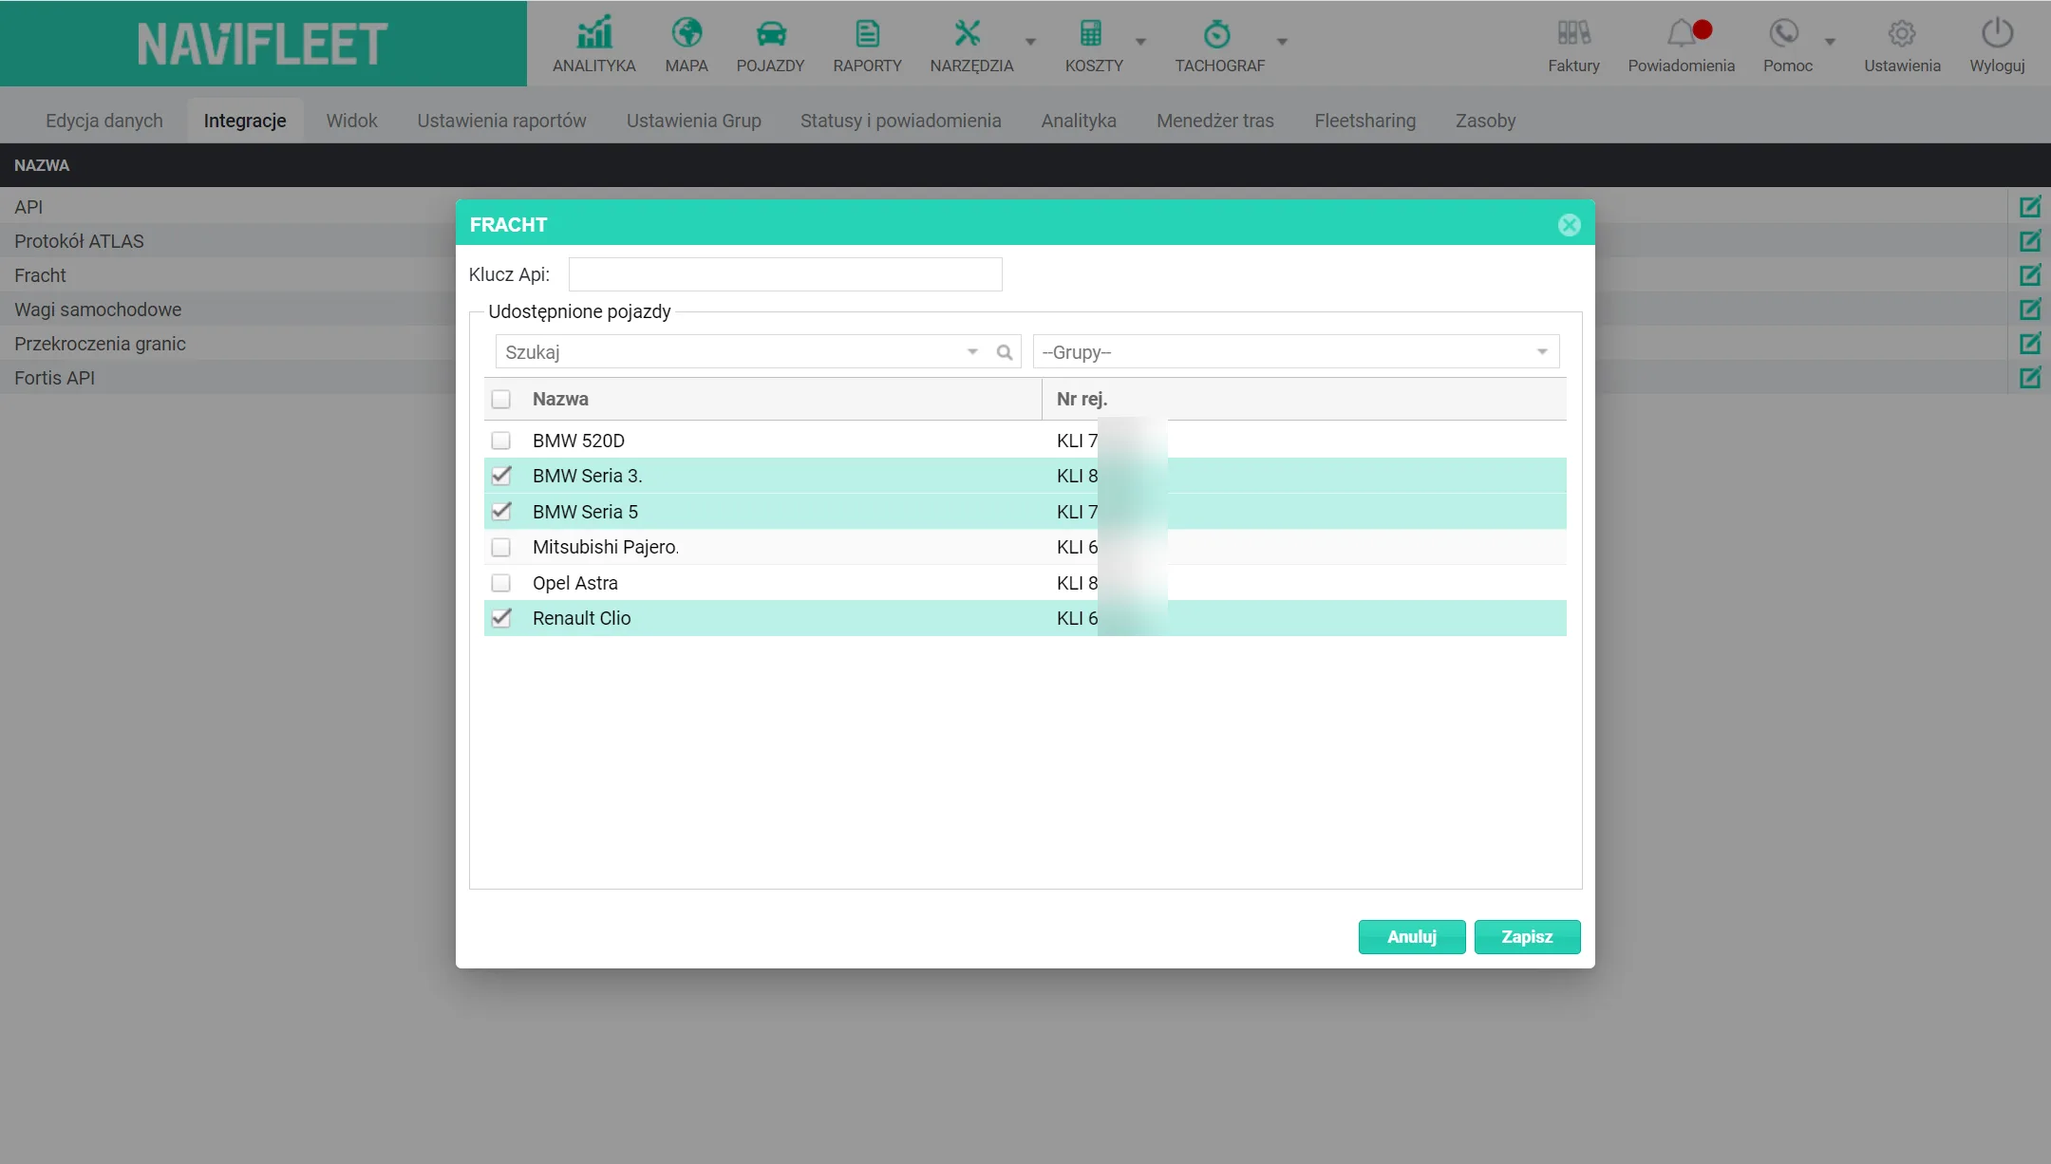Uncheck the Renault Clio checkbox
2051x1164 pixels.
point(501,618)
